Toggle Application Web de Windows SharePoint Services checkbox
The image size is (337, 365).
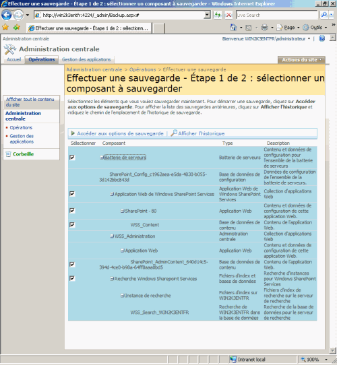(72, 194)
